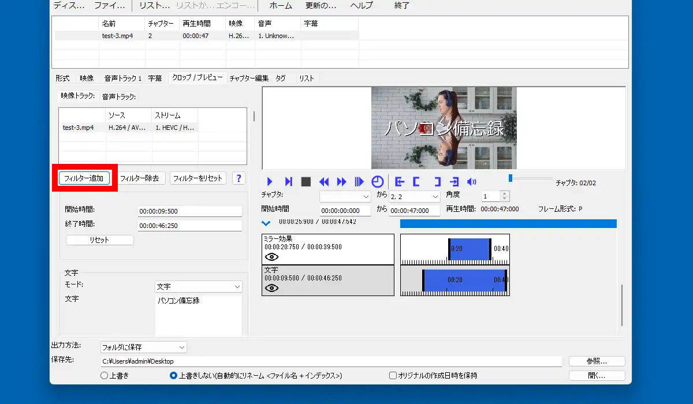Open the 出力方法 dropdown フォルダに保存

143,347
